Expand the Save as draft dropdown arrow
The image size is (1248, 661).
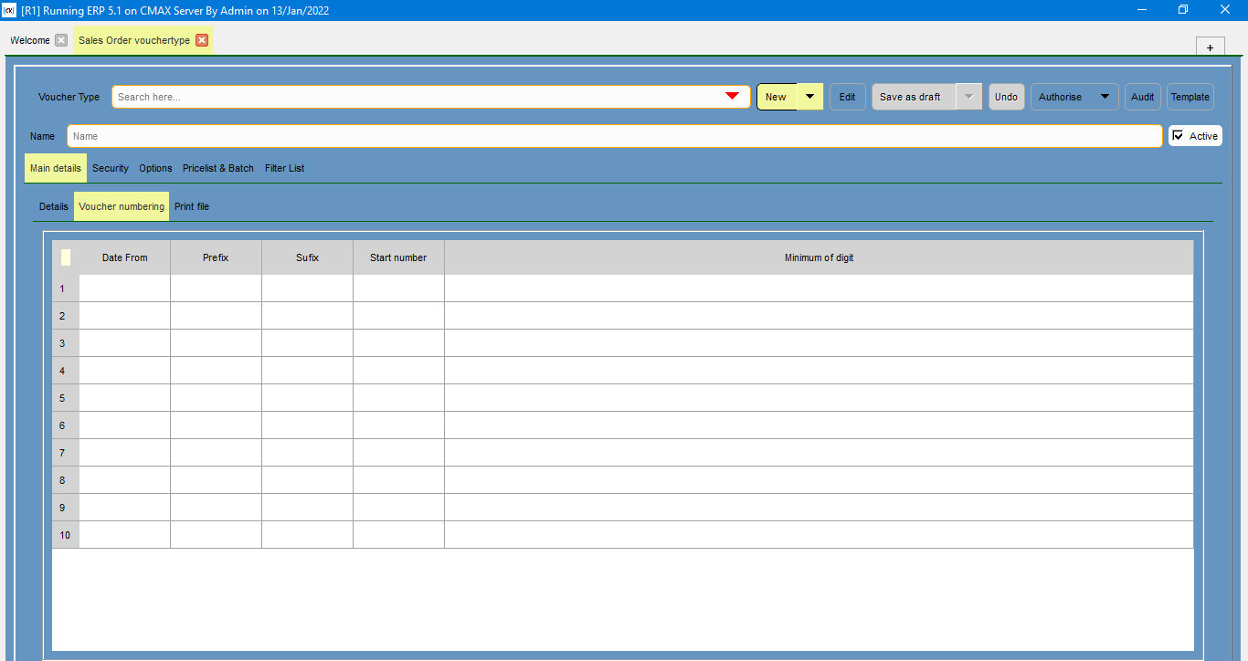[969, 97]
